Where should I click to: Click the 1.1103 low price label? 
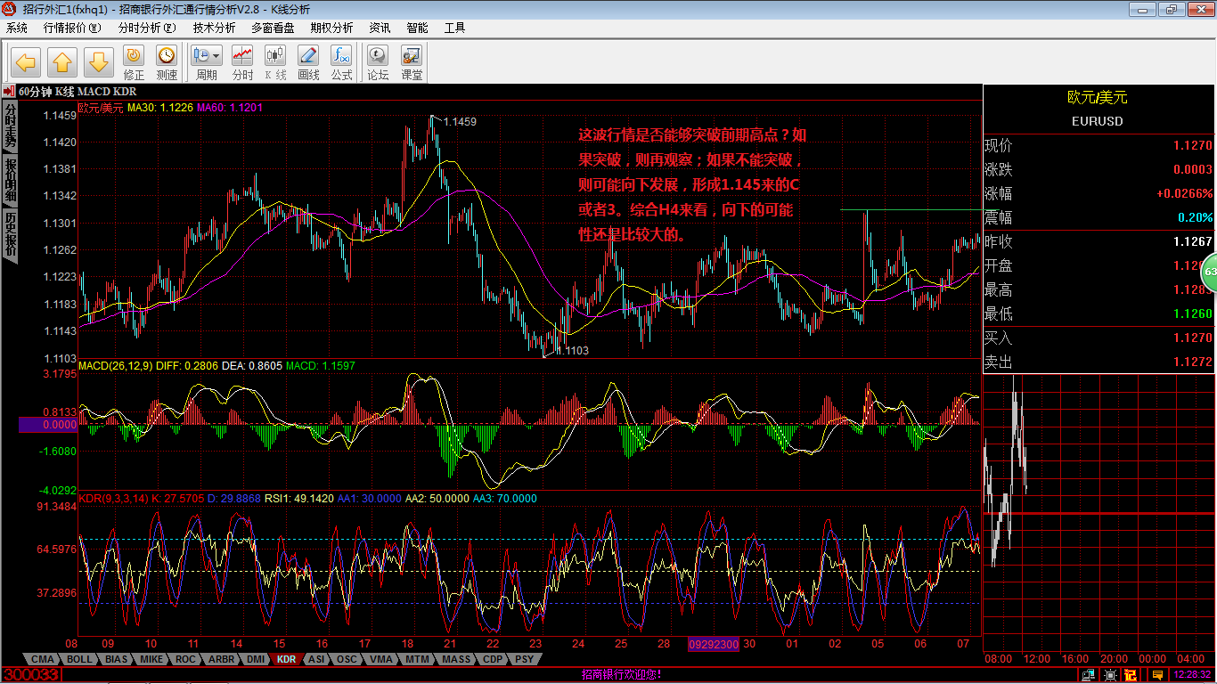572,351
